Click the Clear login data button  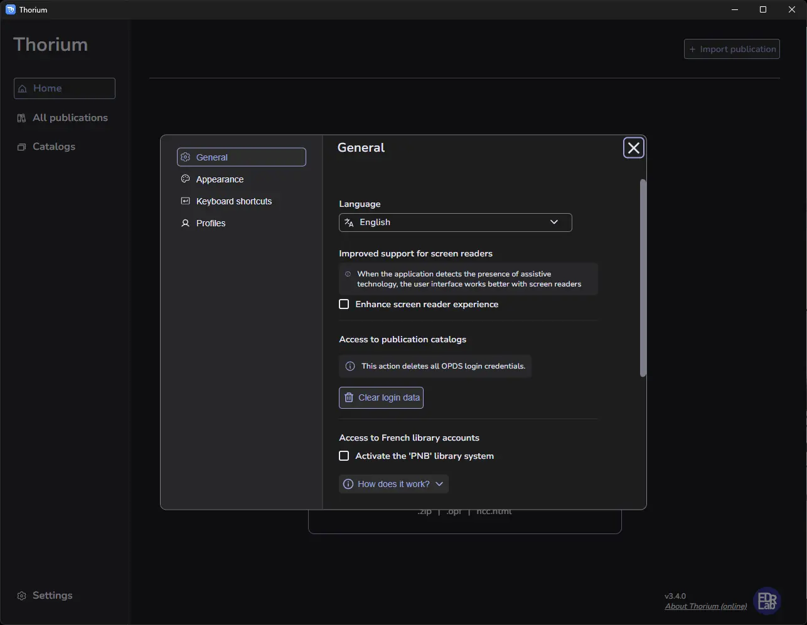click(382, 397)
